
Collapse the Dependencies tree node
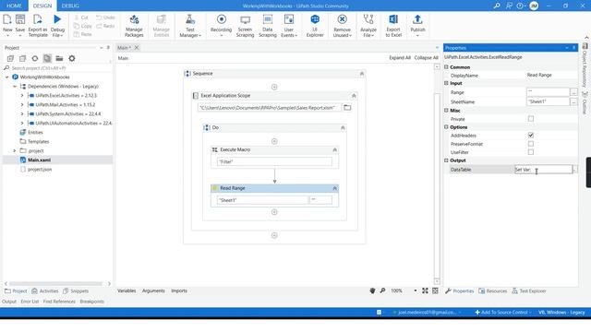pos(15,86)
